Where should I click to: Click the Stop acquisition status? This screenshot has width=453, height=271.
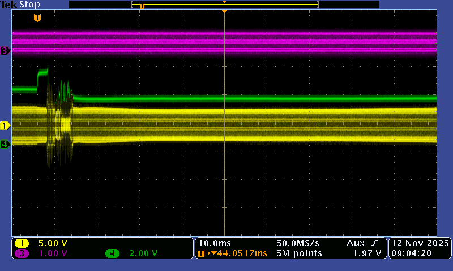pos(29,5)
